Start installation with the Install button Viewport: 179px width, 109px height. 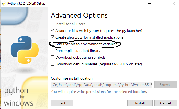point(140,103)
